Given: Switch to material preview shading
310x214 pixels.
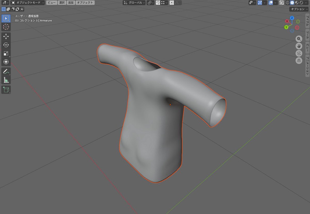Looking at the screenshot, I should pyautogui.click(x=297, y=3).
